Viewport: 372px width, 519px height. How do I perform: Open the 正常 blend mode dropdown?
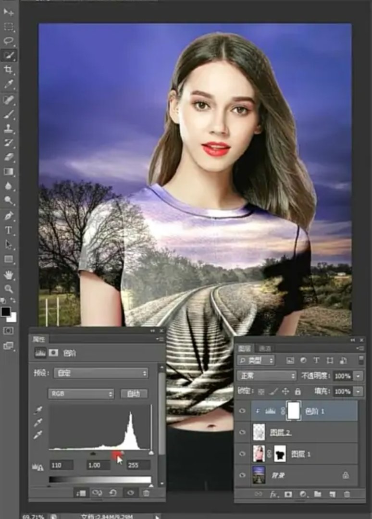267,376
